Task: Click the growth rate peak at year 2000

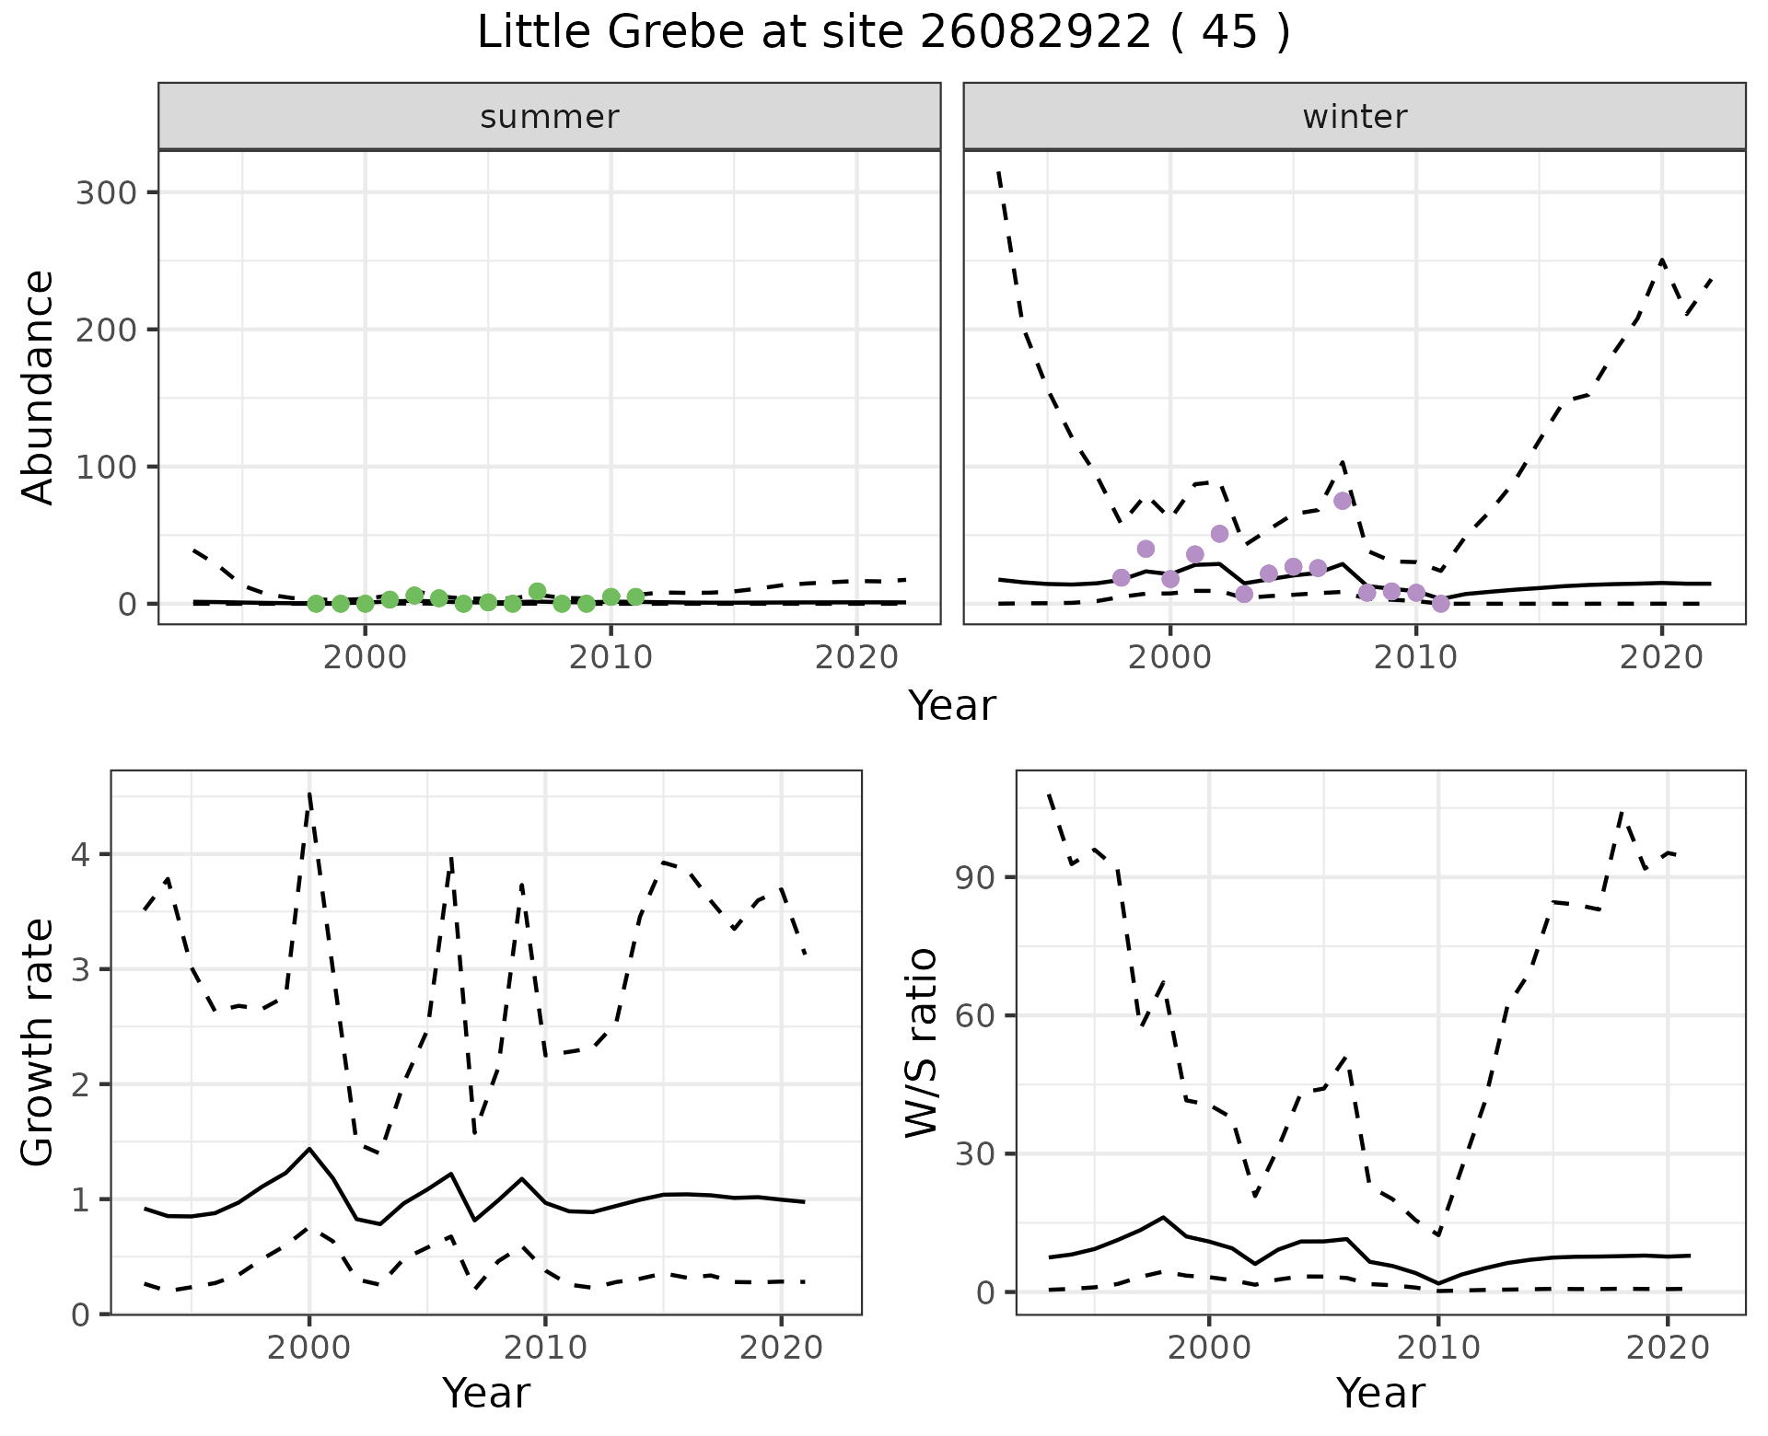Action: (309, 1149)
